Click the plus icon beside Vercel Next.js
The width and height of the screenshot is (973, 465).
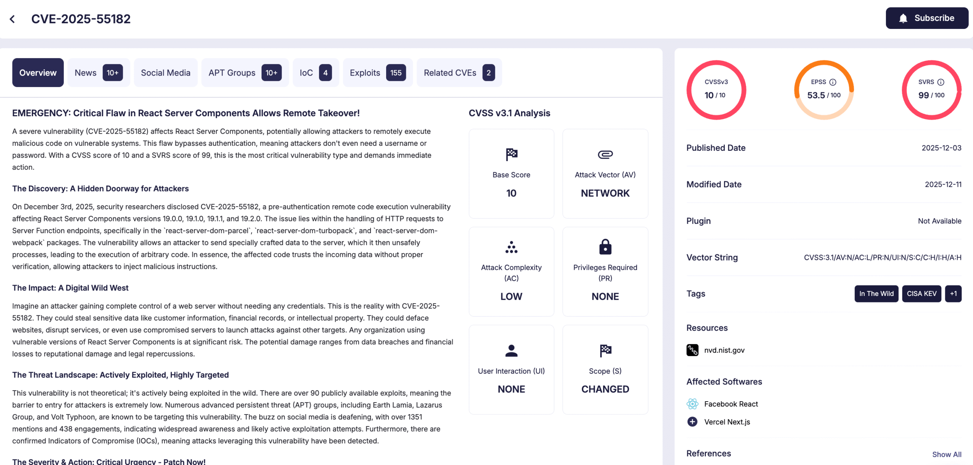click(692, 422)
